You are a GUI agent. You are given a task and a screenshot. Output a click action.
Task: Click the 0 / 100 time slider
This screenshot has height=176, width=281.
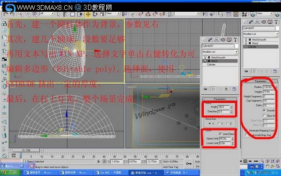tap(26, 150)
